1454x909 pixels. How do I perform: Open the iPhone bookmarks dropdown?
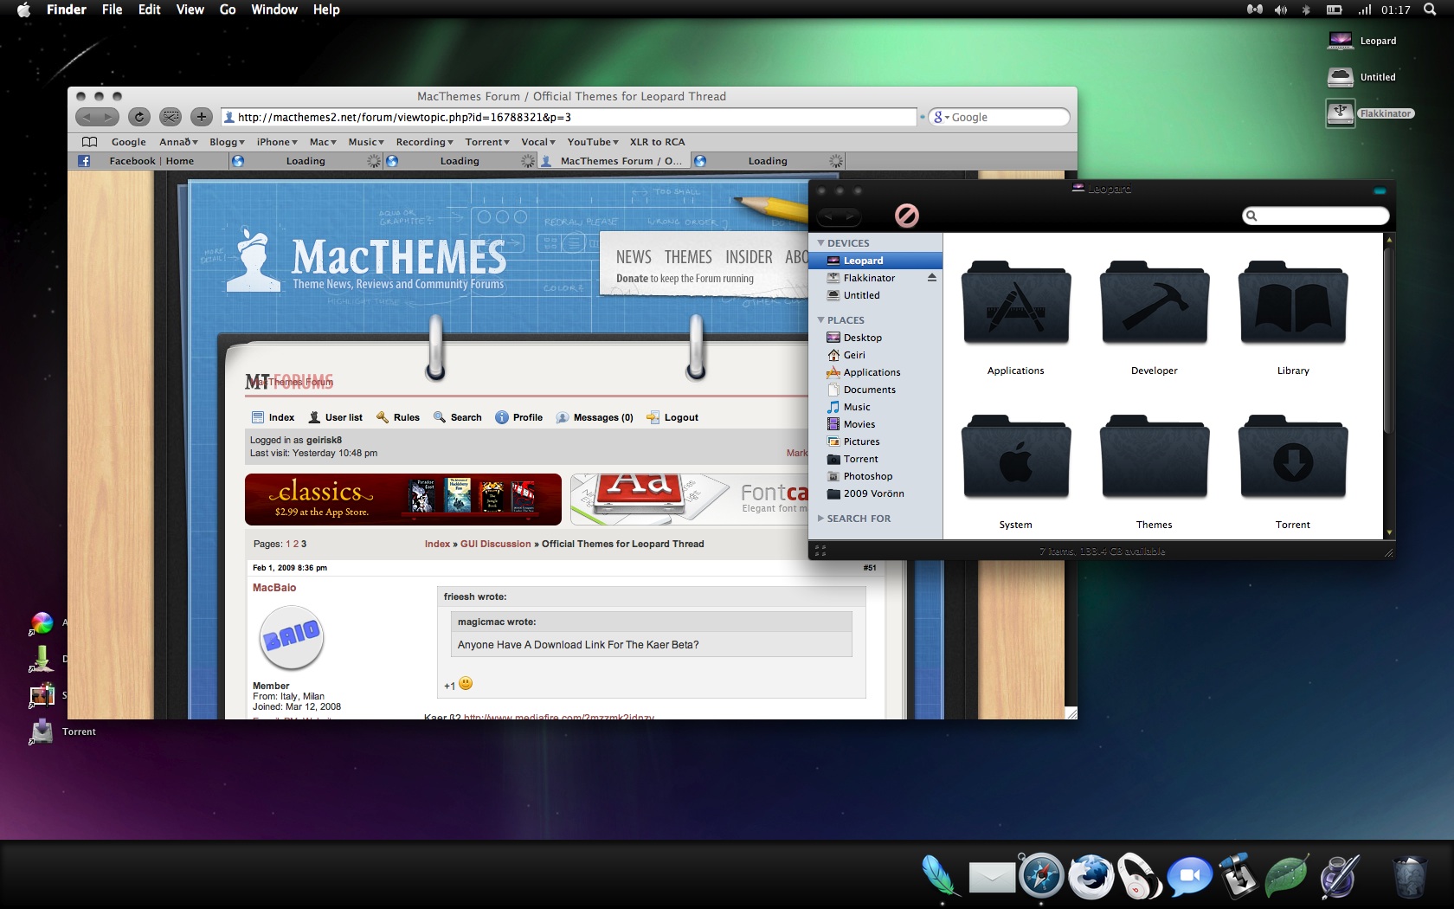[277, 142]
